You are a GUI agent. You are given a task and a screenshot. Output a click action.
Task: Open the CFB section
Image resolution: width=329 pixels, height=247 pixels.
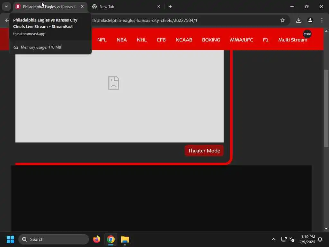click(161, 40)
